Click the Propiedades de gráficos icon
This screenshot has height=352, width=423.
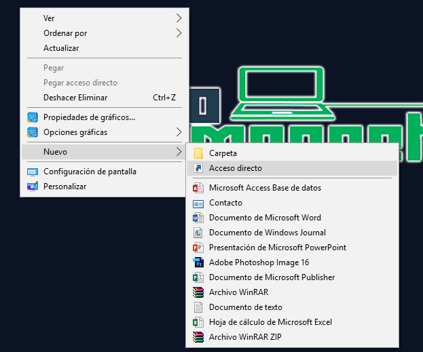point(33,117)
